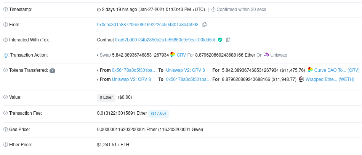Image resolution: width=362 pixels, height=155 pixels.
Task: Click the green verified contract checkmark
Action: point(220,40)
